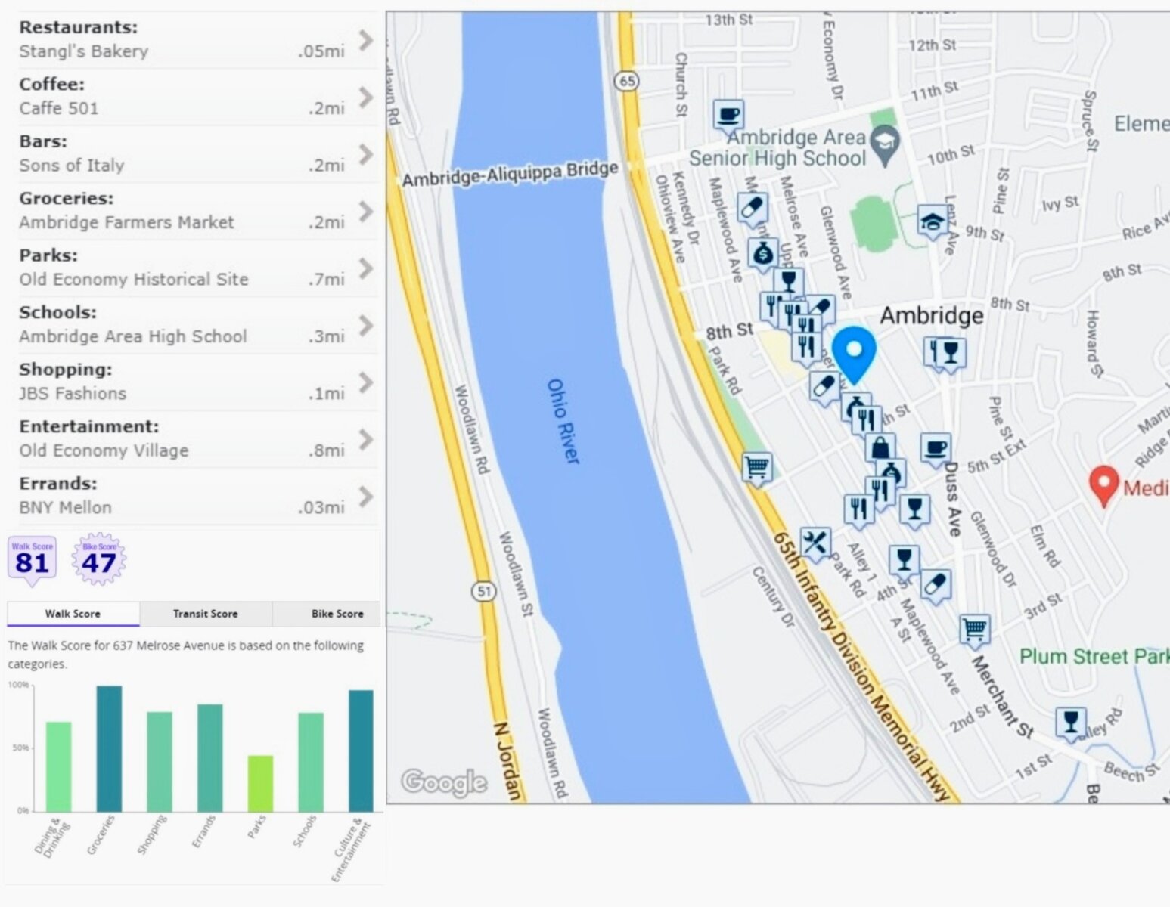Click the Errands chart bar

click(210, 757)
